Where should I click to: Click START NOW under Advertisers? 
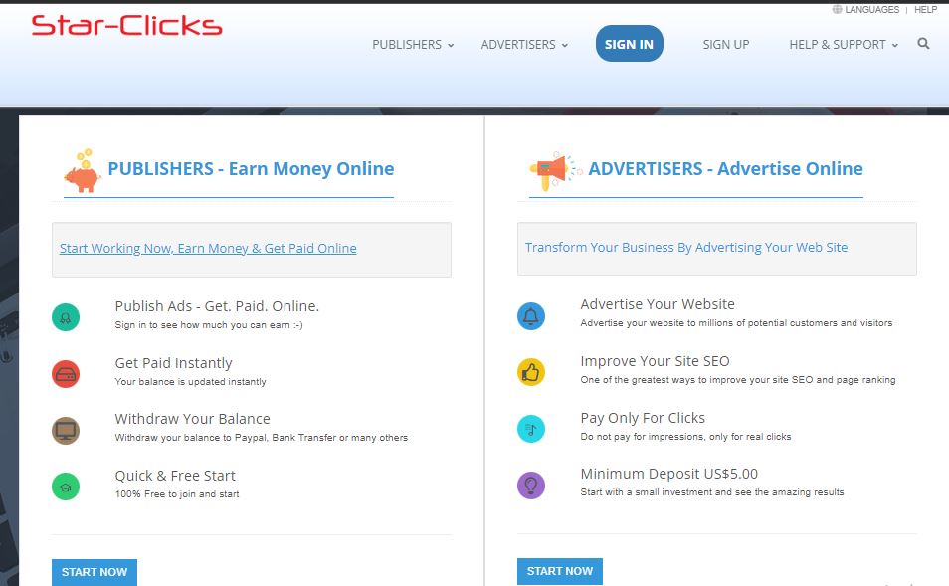pos(560,571)
